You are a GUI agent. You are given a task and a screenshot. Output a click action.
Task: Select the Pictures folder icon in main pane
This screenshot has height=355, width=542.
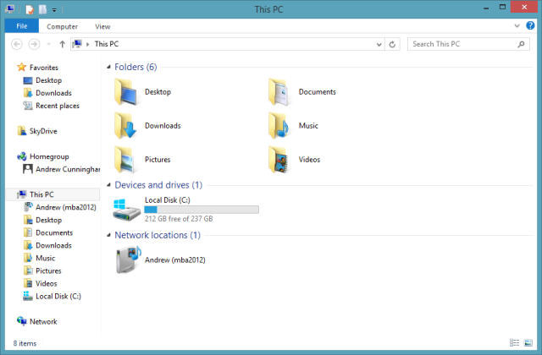pos(124,160)
